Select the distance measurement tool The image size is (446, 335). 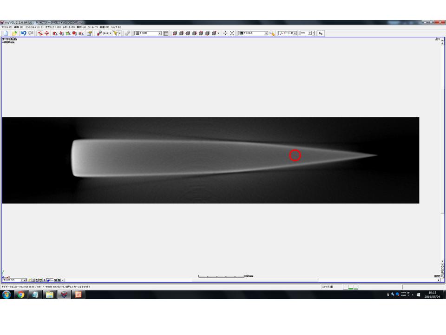pos(106,33)
